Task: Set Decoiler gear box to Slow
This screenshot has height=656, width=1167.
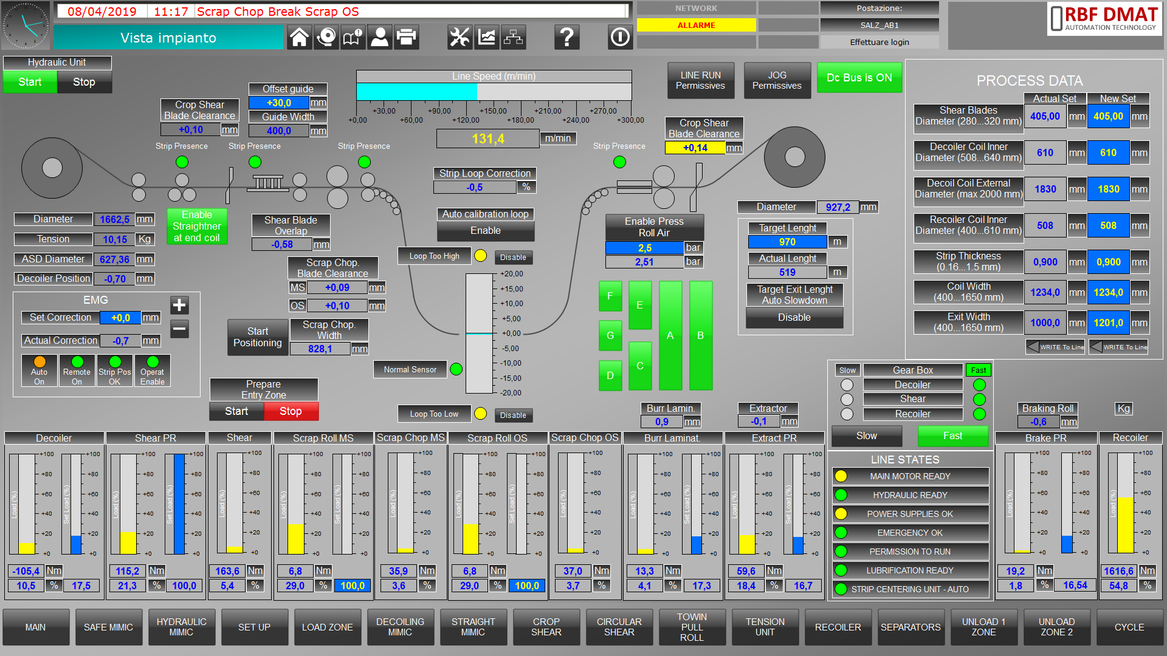Action: pos(847,384)
